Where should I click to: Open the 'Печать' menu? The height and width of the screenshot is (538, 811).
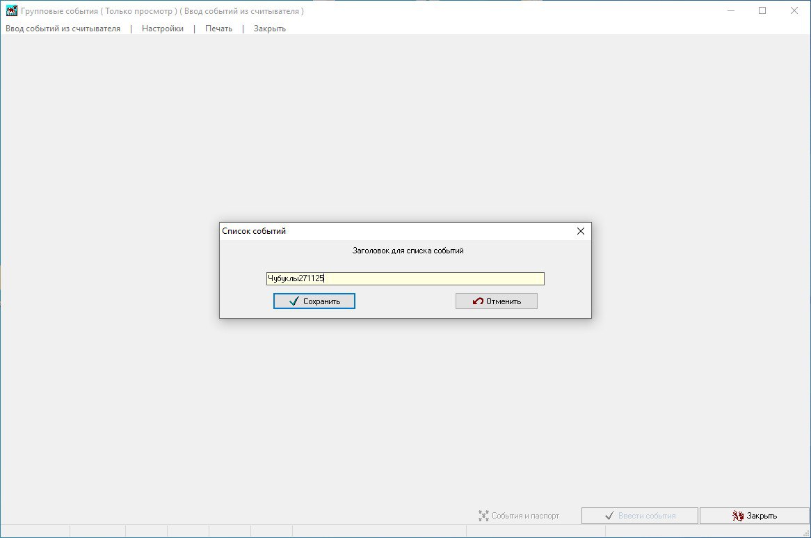coord(218,29)
